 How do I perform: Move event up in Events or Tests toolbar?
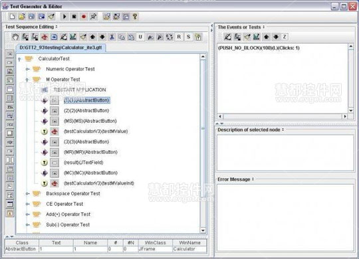266,37
